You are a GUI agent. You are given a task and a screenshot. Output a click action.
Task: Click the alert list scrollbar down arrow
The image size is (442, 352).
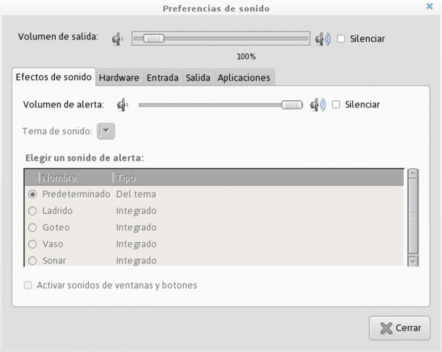coord(413,261)
